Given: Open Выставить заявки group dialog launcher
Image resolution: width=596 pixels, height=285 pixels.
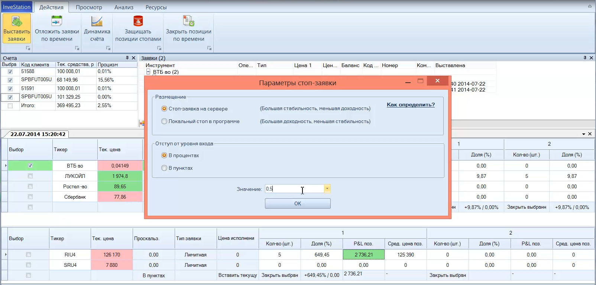Looking at the screenshot, I should pyautogui.click(x=28, y=48).
